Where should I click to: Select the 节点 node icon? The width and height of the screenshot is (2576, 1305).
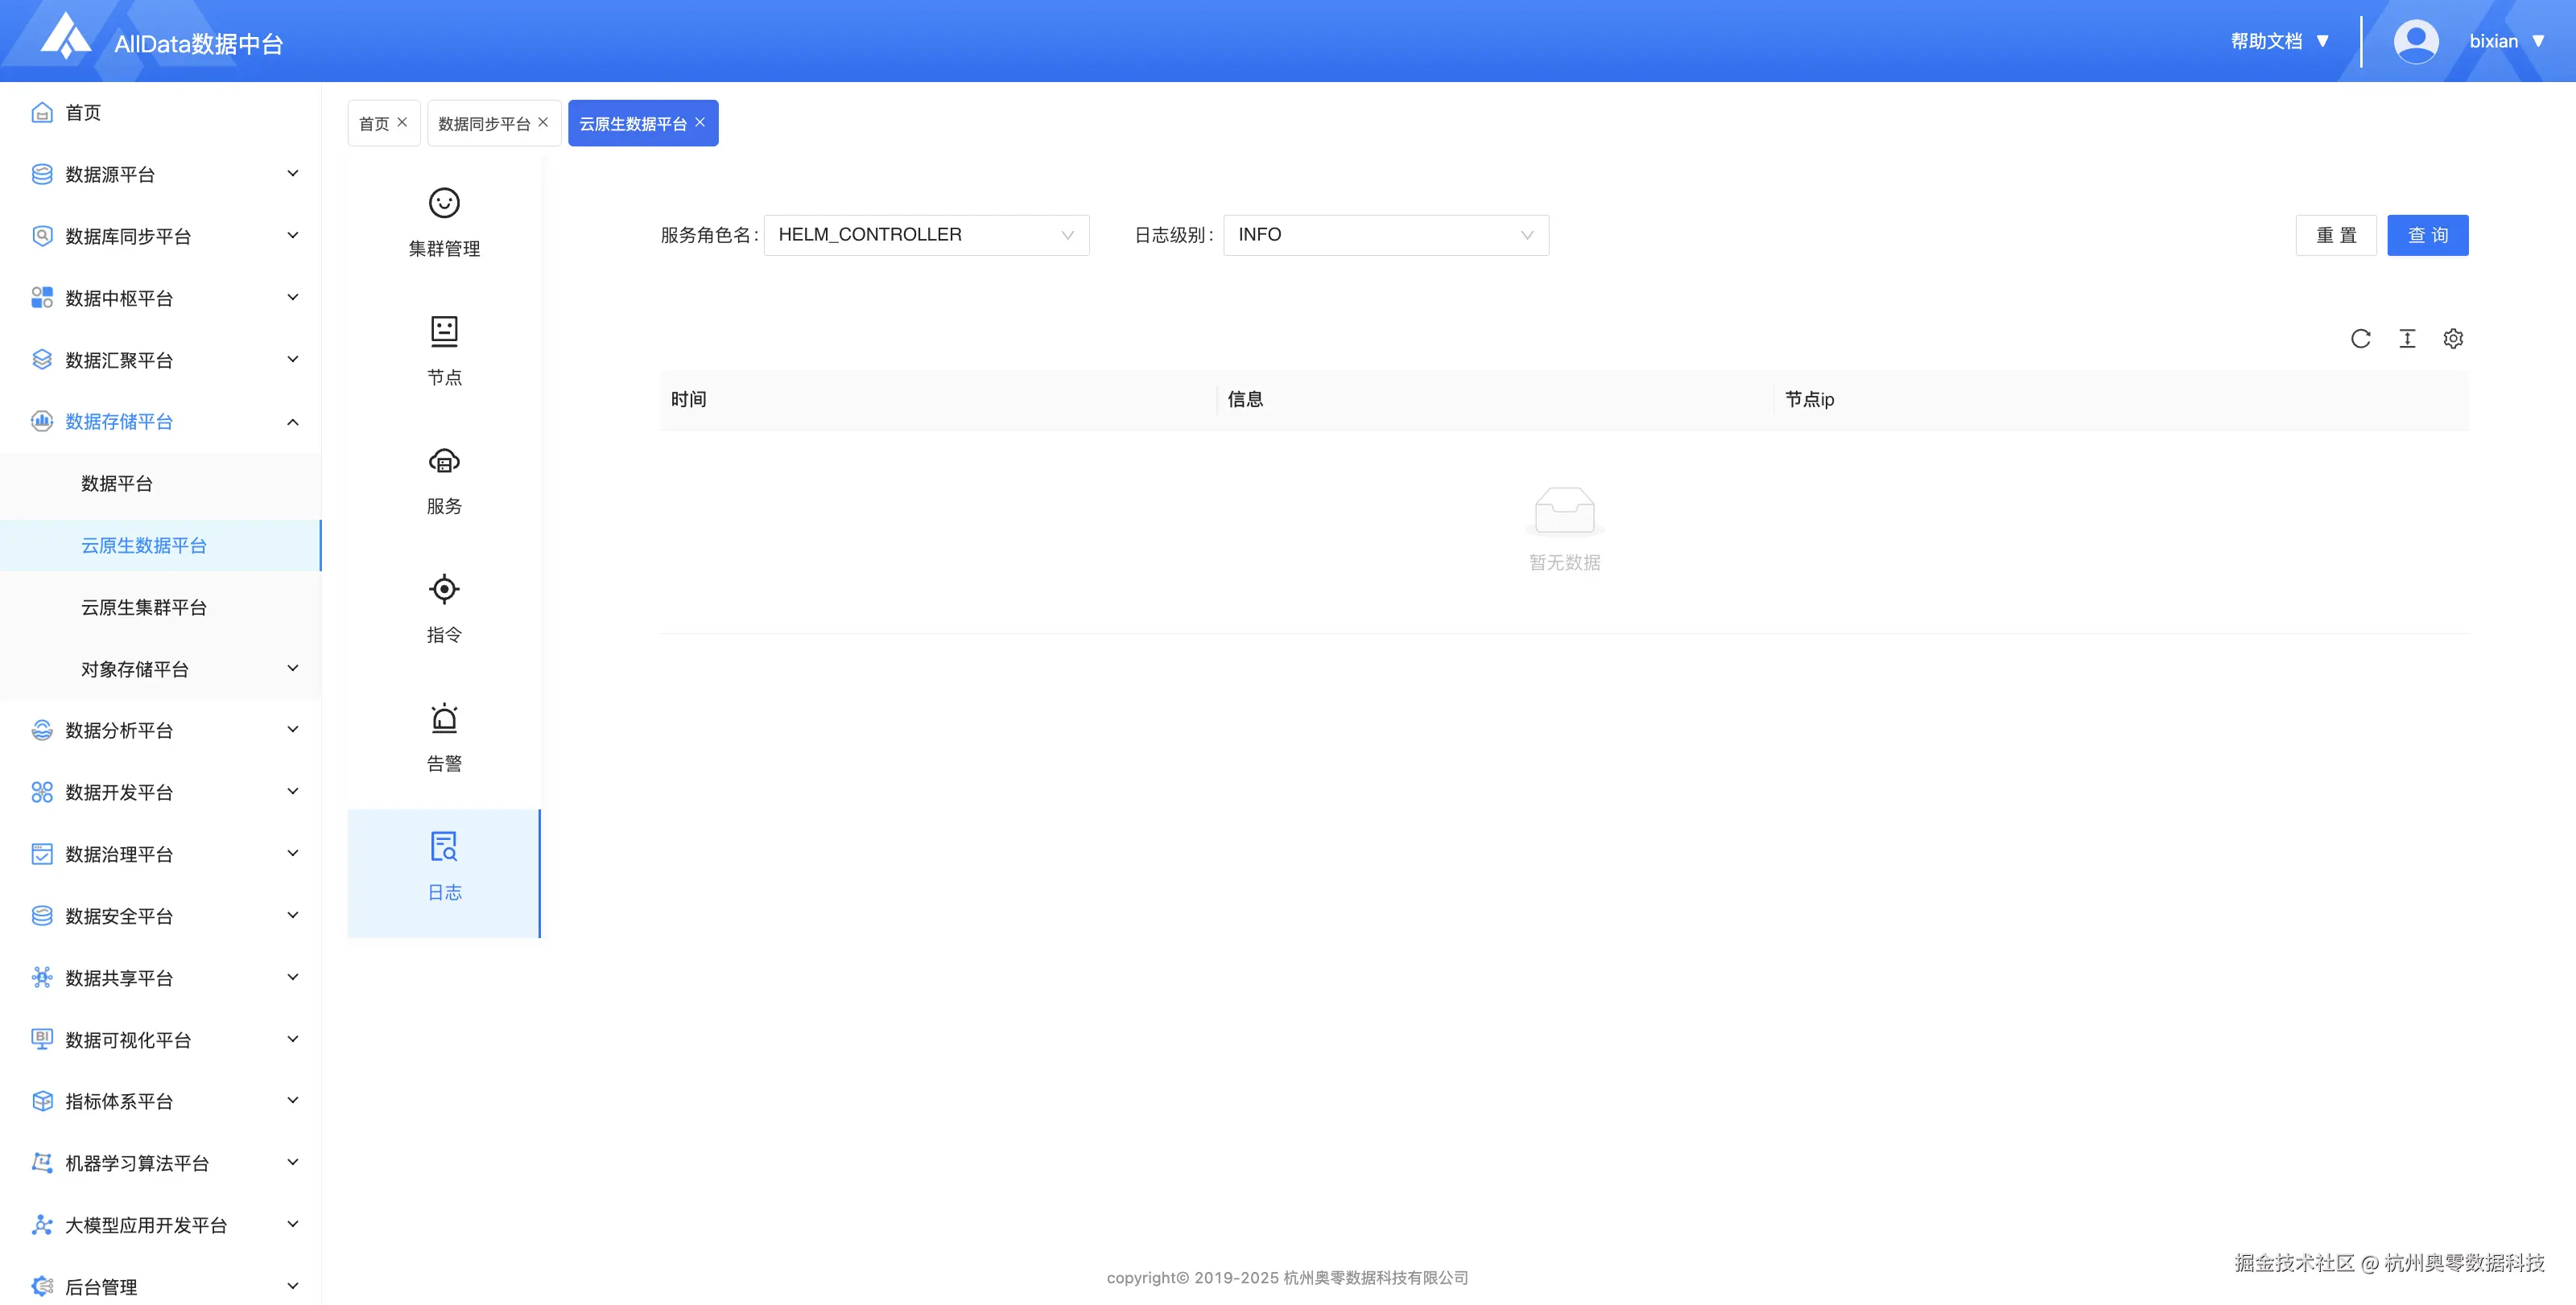click(x=444, y=331)
